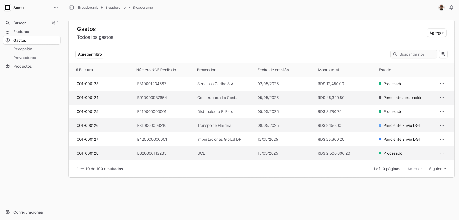The image size is (459, 220).
Task: Go to the Siguiente page
Action: coord(437,169)
